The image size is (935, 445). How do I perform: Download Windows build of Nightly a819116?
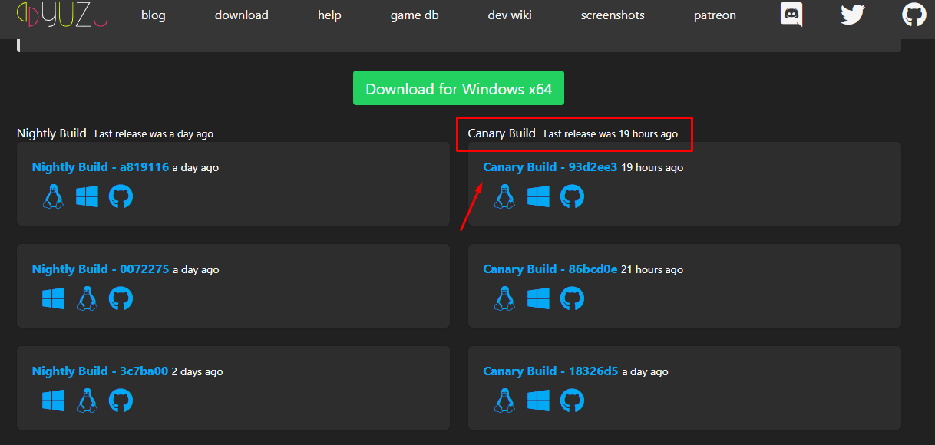pos(87,196)
